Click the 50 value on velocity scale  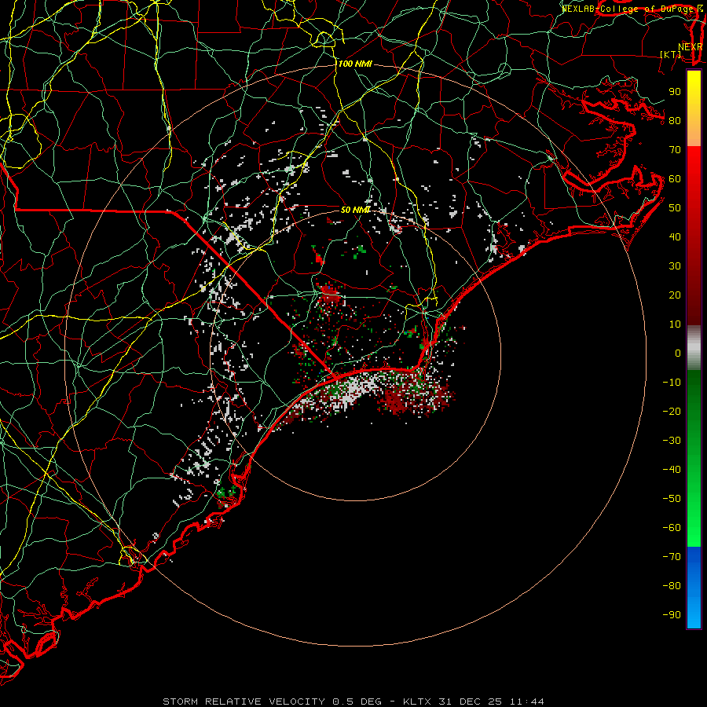click(x=675, y=208)
